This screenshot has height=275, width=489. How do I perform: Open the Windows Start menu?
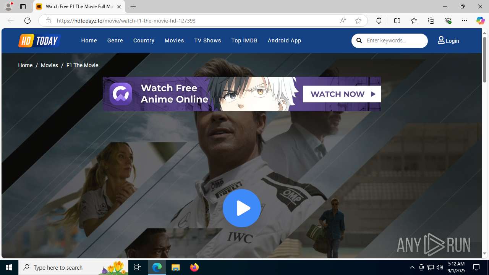(9, 267)
